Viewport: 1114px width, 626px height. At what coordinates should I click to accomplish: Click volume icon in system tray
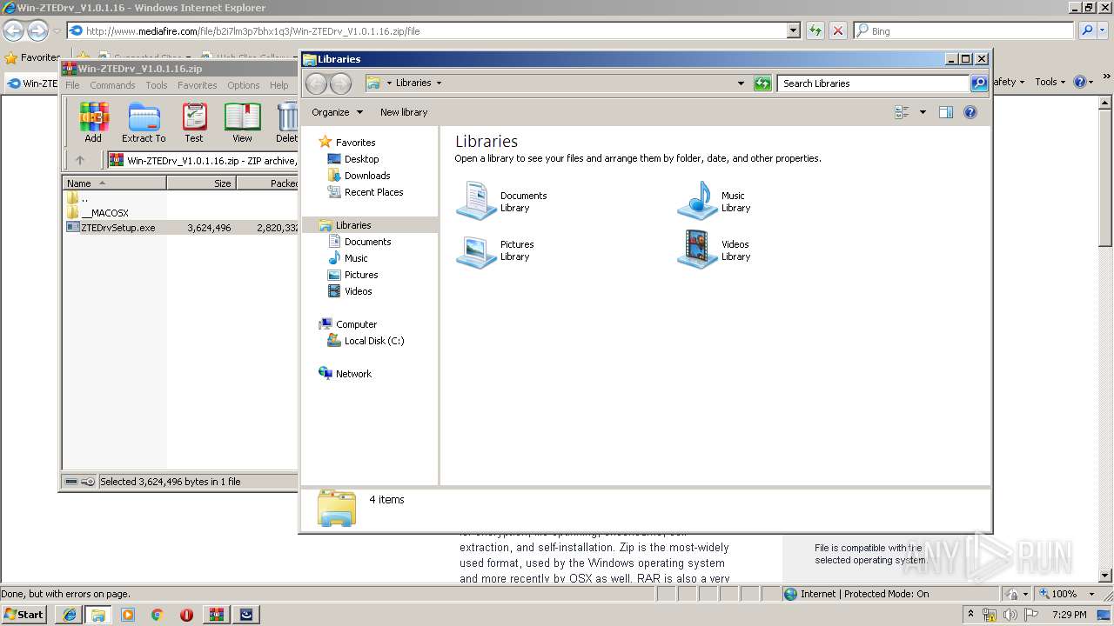(x=1010, y=615)
